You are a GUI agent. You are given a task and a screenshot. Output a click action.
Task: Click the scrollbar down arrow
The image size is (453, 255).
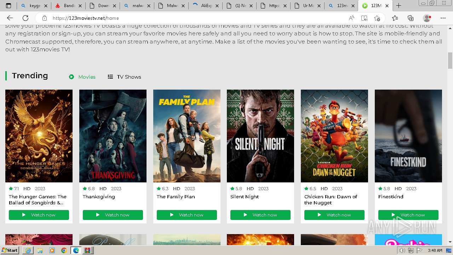click(x=450, y=242)
